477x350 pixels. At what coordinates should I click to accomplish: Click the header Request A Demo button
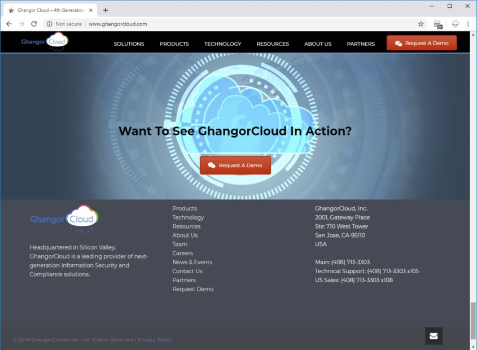click(422, 43)
